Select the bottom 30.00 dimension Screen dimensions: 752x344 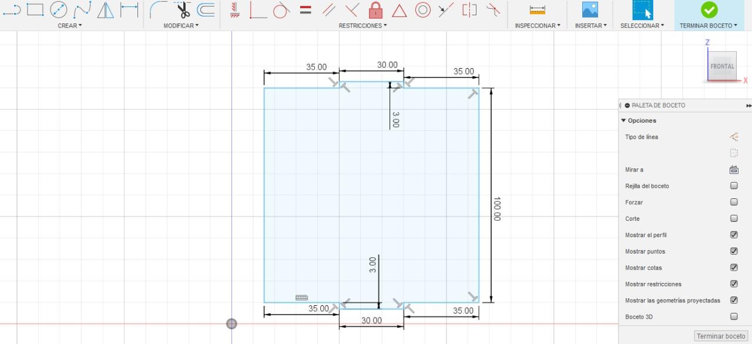tap(371, 321)
